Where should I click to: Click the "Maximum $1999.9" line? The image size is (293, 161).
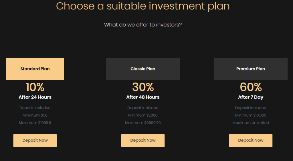tap(35, 123)
